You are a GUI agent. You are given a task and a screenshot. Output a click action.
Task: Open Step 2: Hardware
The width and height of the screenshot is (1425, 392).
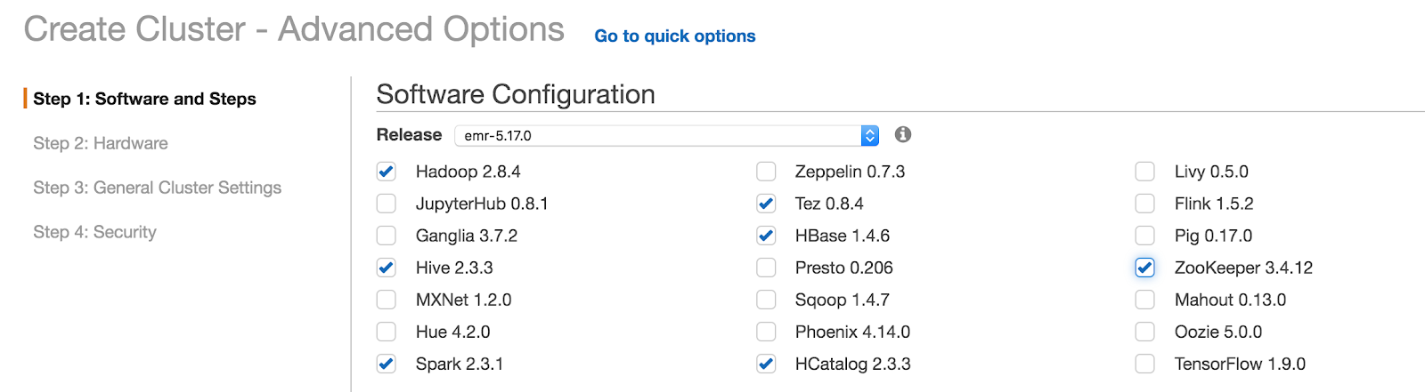[x=101, y=143]
